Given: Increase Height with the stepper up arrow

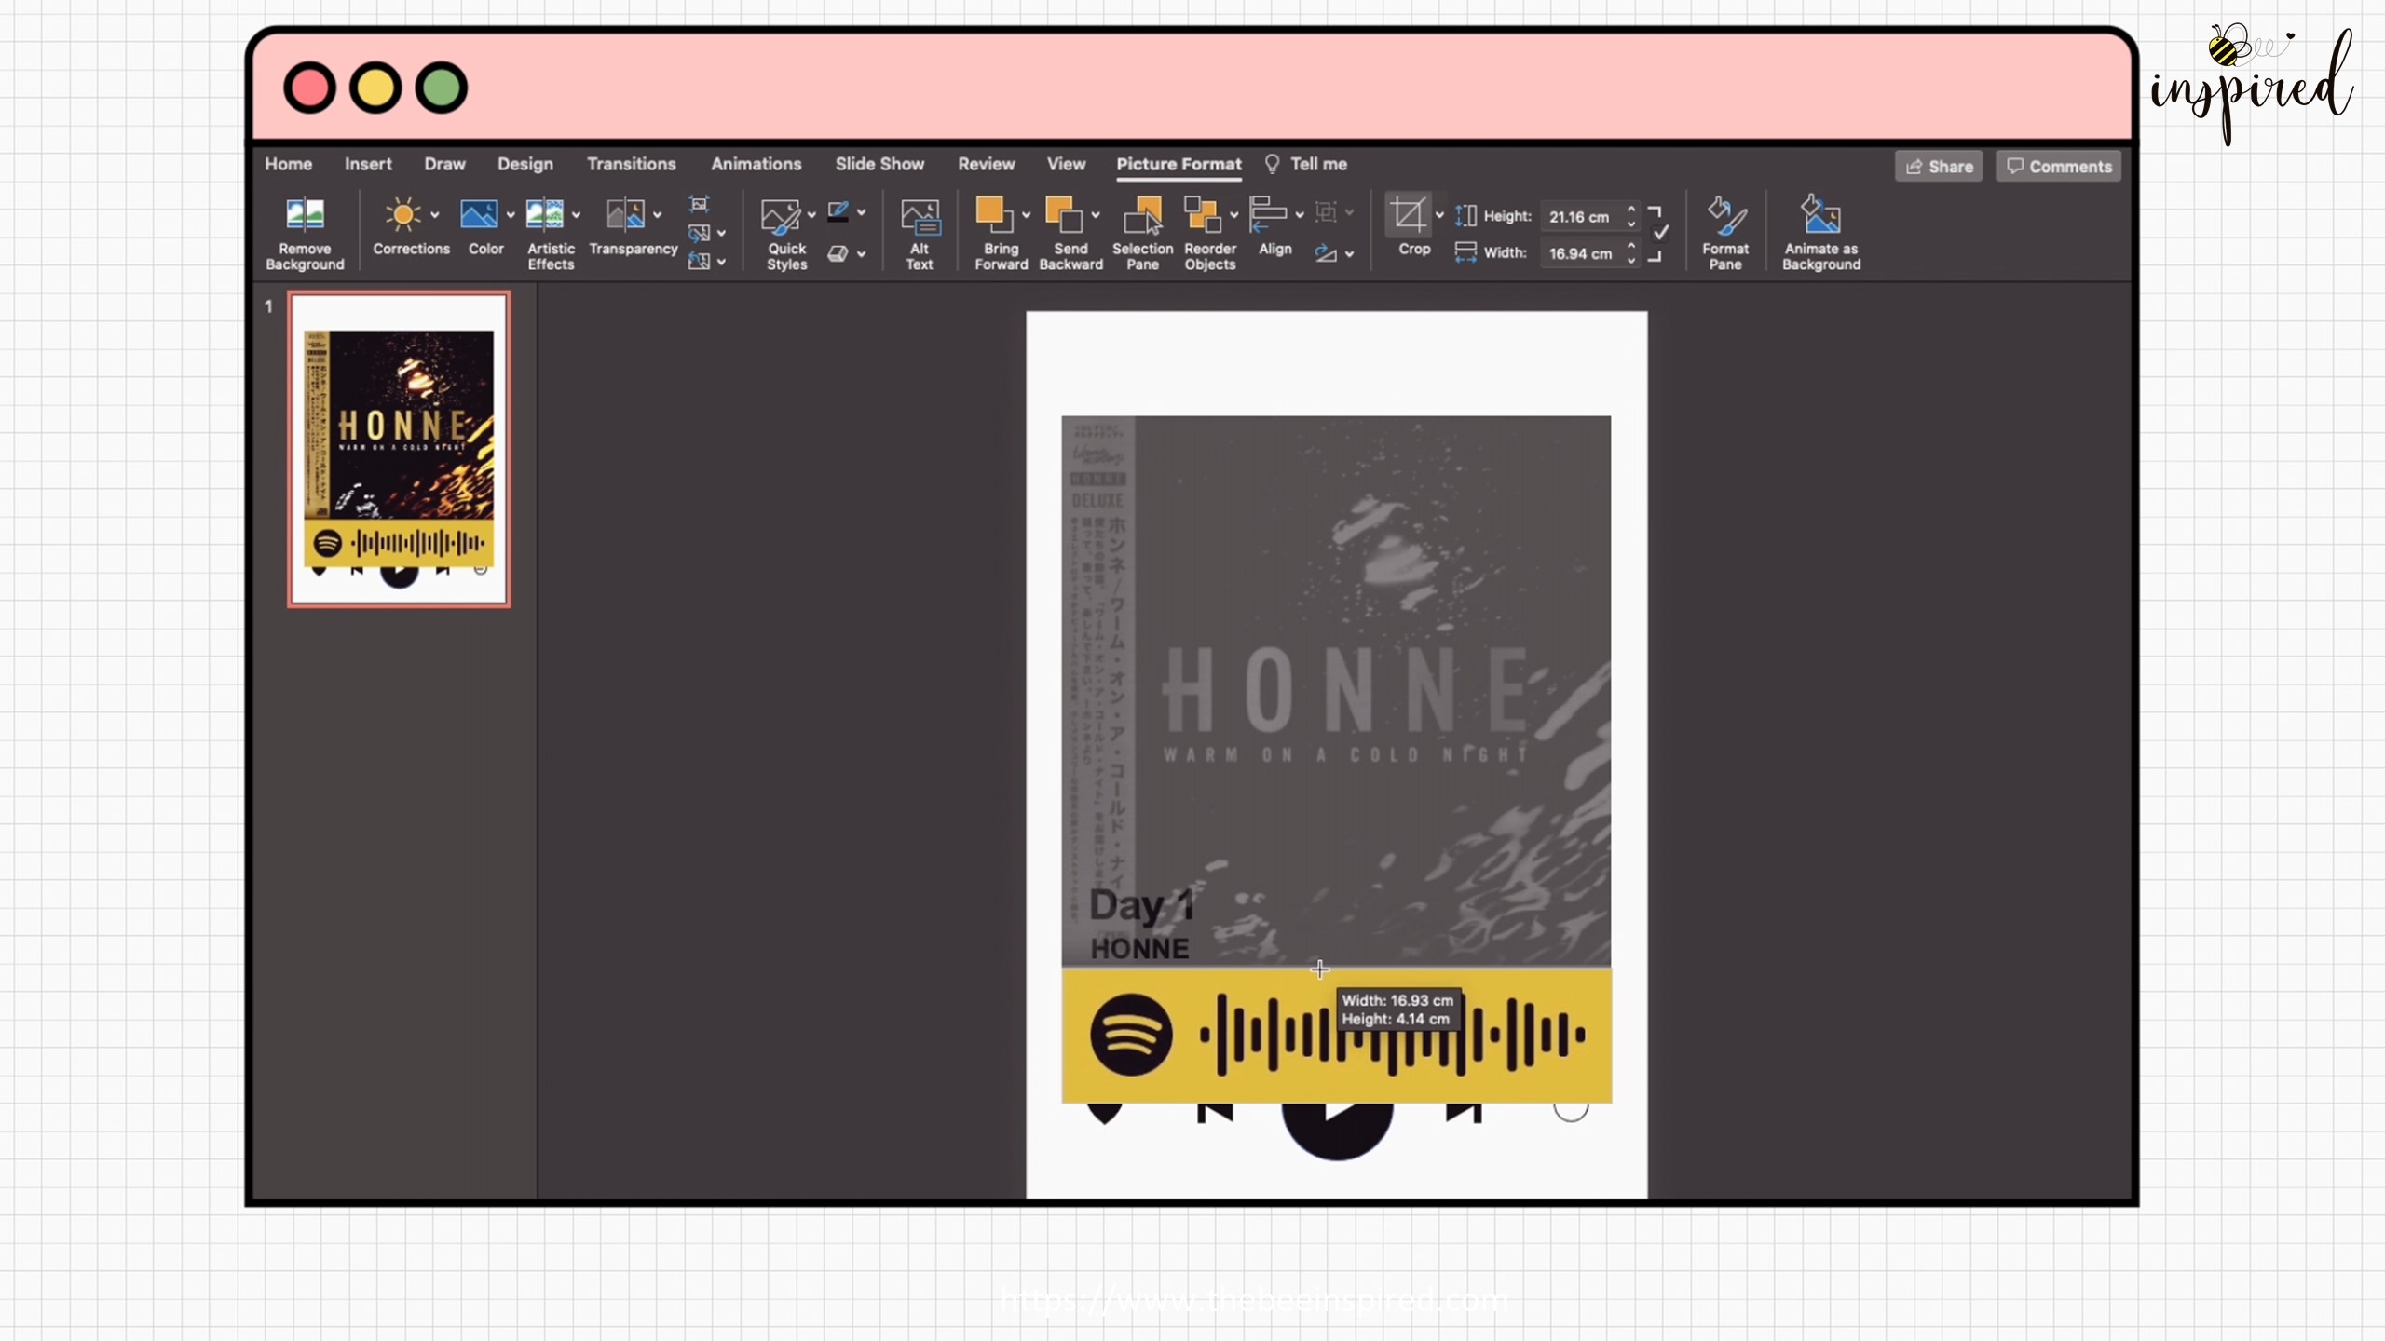Looking at the screenshot, I should 1631,209.
